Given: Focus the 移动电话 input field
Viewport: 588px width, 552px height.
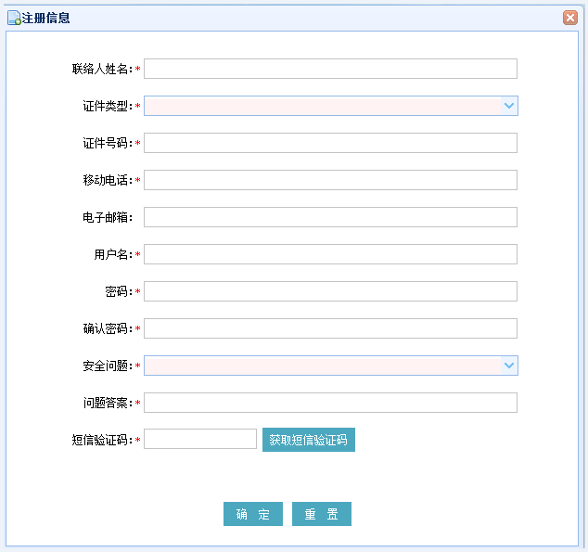Looking at the screenshot, I should point(330,180).
